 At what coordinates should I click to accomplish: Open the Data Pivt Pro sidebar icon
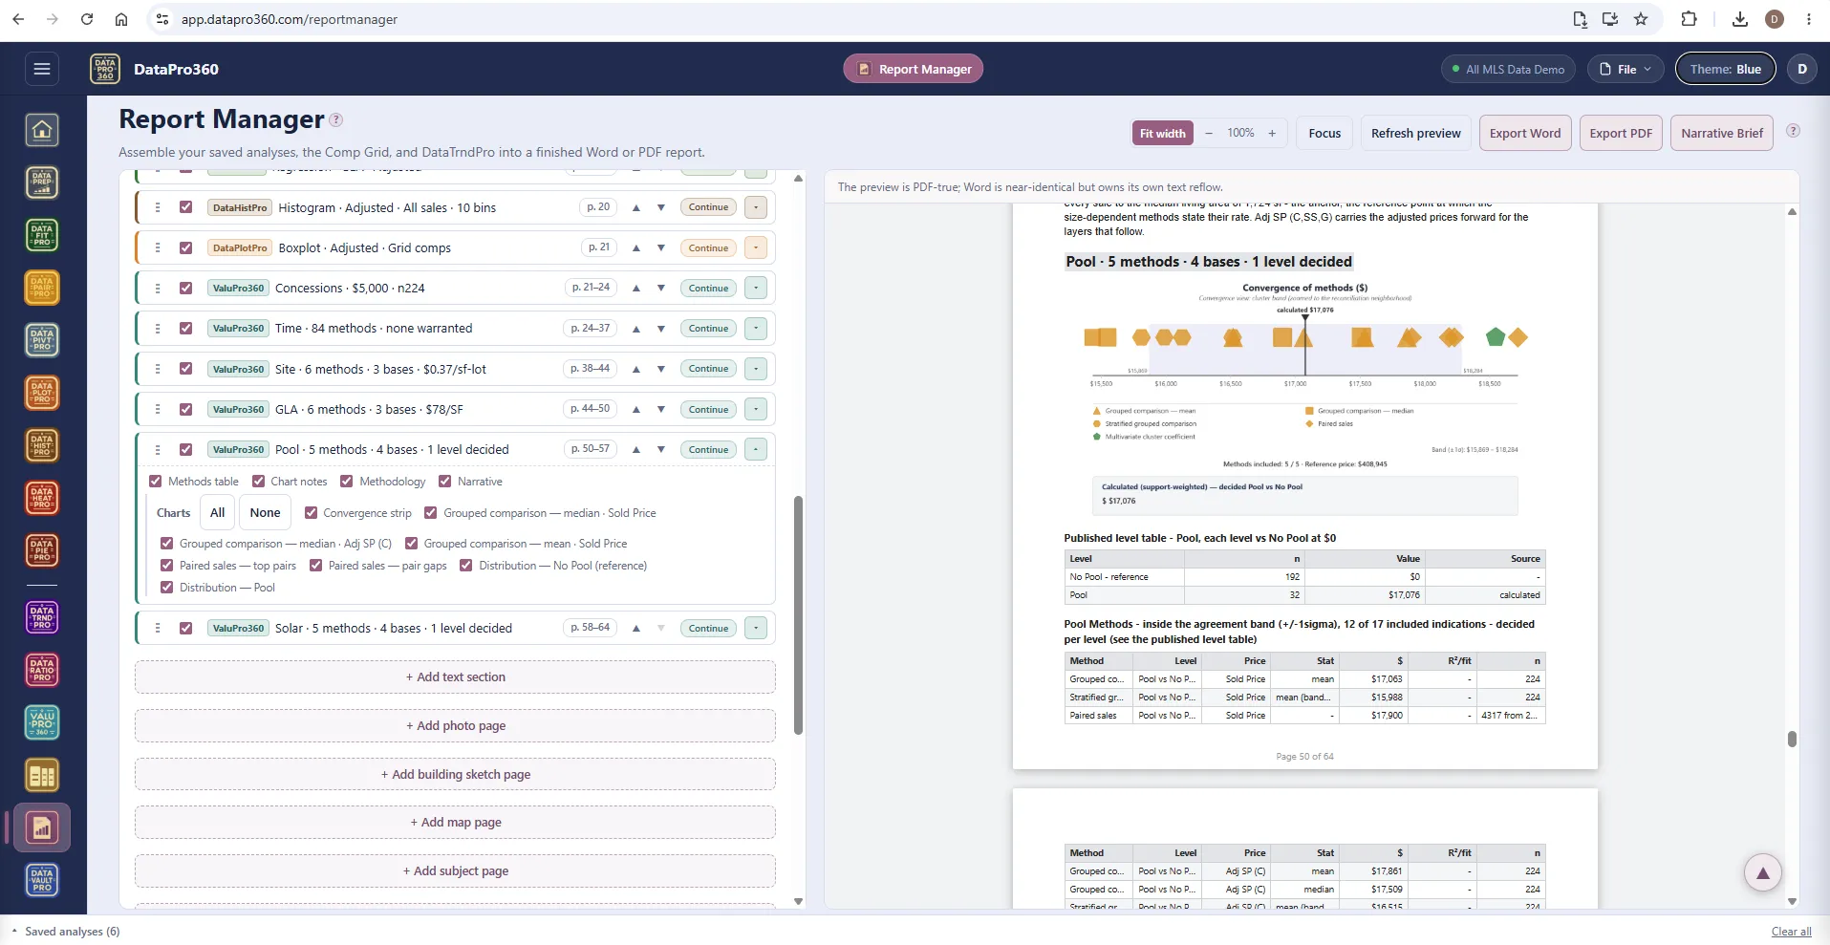point(42,340)
